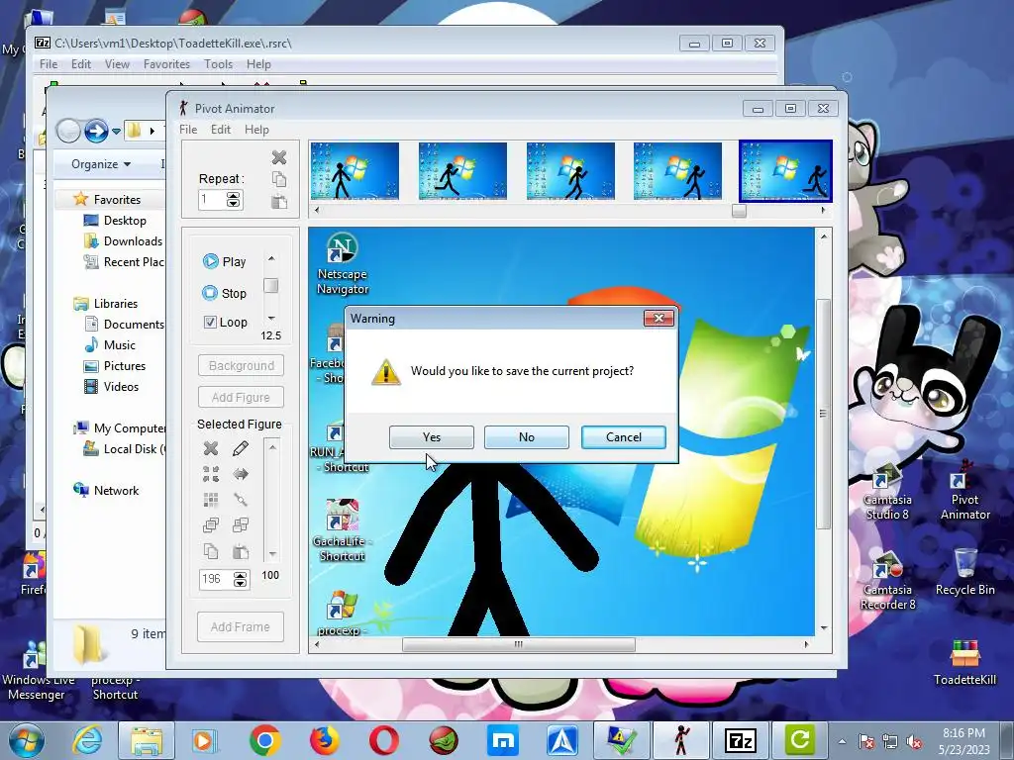This screenshot has width=1014, height=760.
Task: Click the Add Figure button
Action: pyautogui.click(x=242, y=398)
